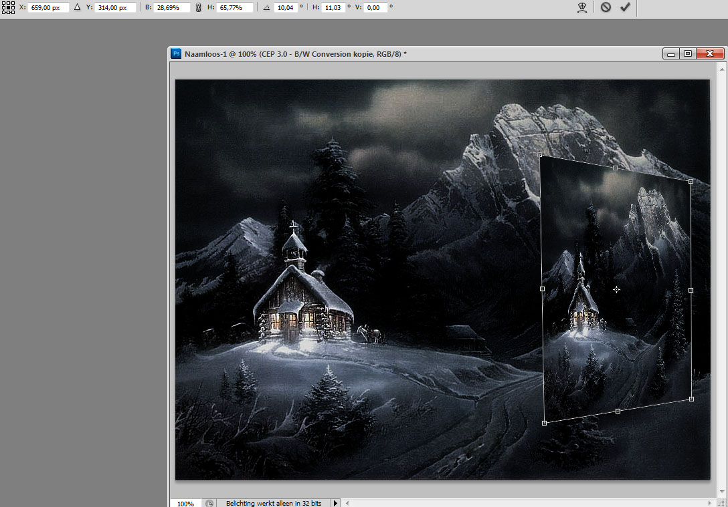Click the horizontal scrollbar left arrow
728x507 pixels.
point(347,503)
